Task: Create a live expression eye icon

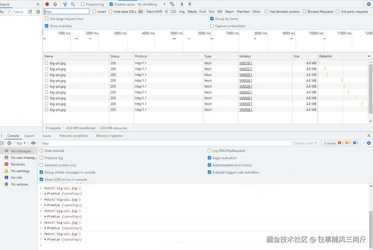Action: 33,143
